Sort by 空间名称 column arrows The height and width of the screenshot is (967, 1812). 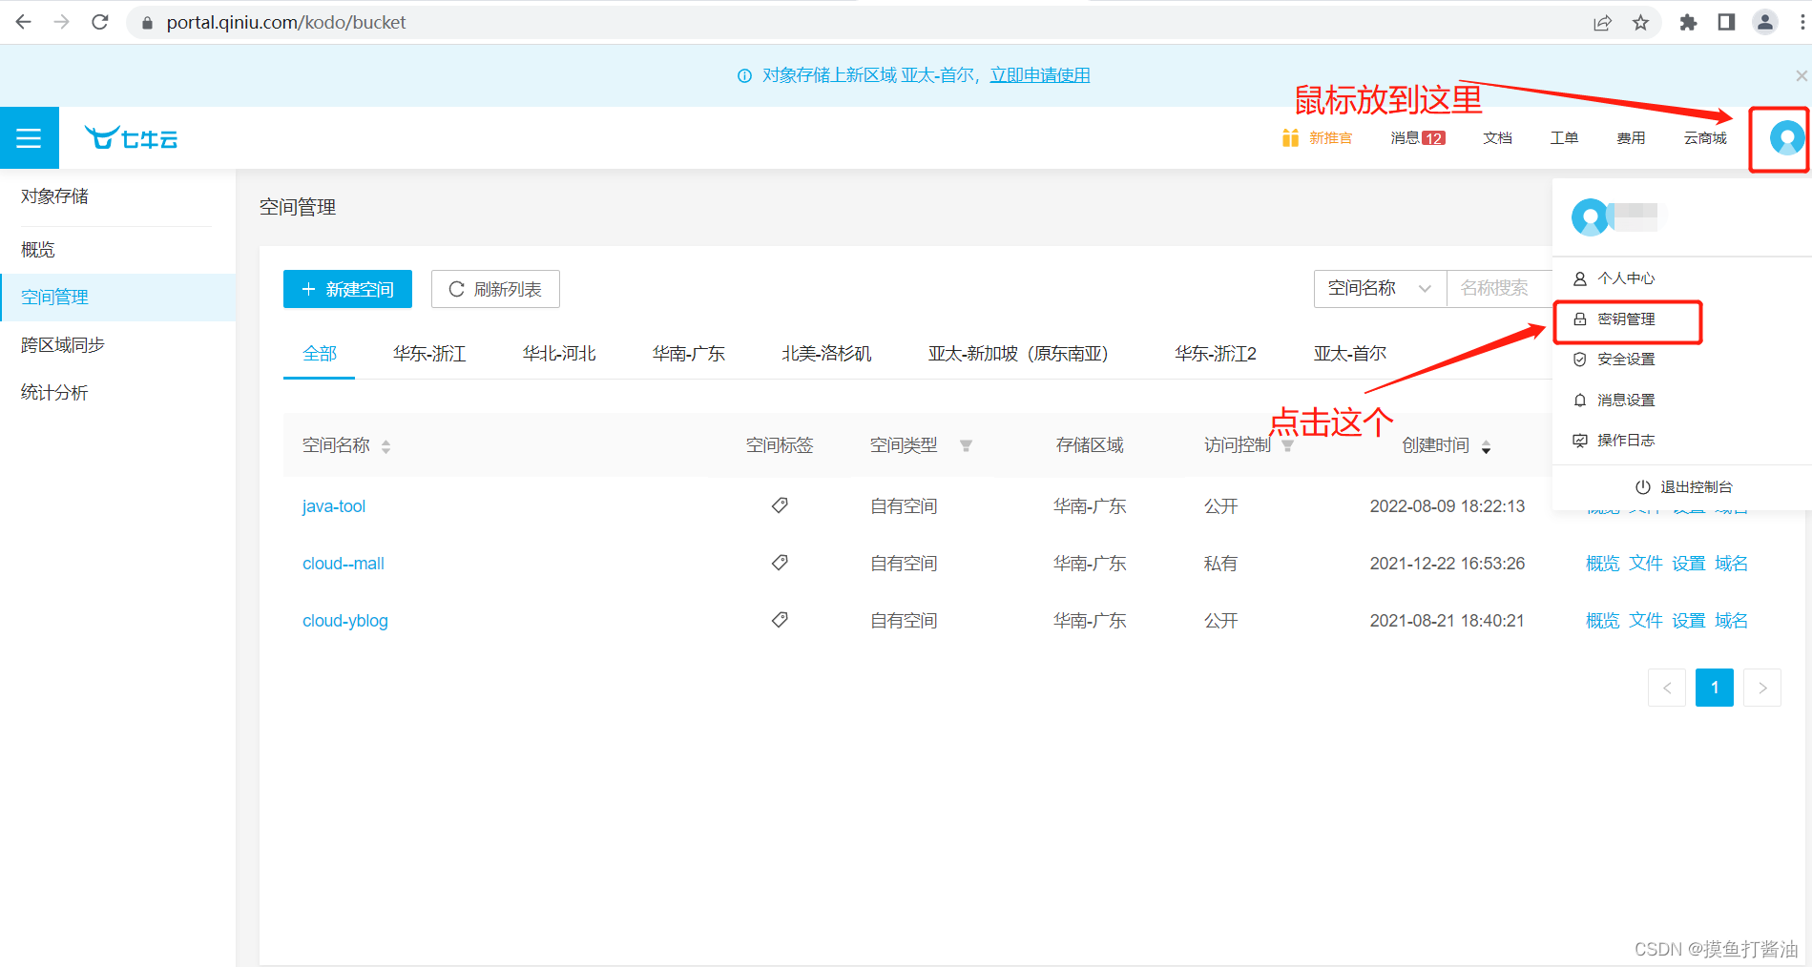click(x=385, y=446)
